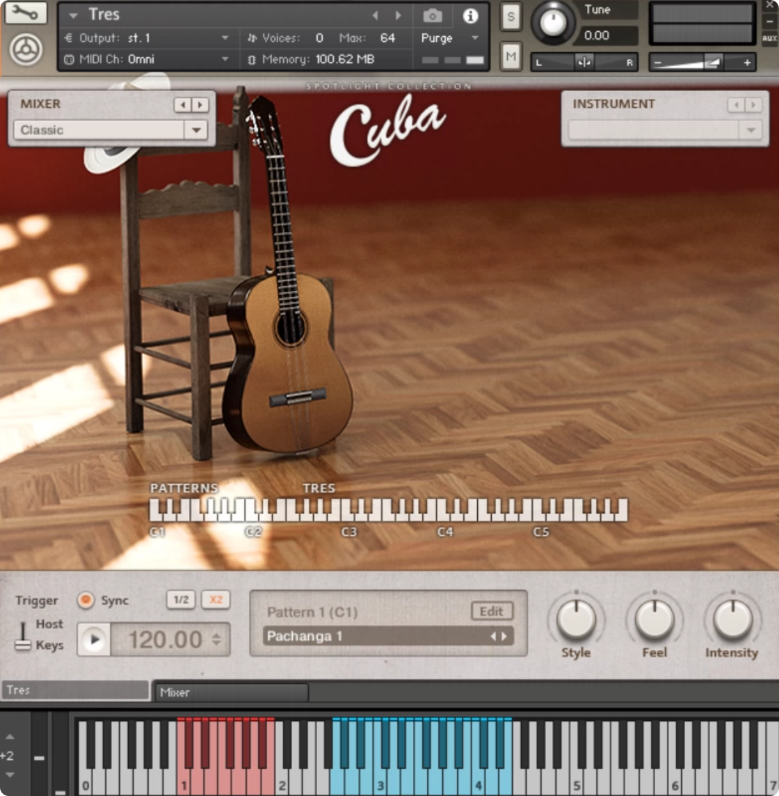Decrease volume with the minus icon
779x796 pixels.
658,63
